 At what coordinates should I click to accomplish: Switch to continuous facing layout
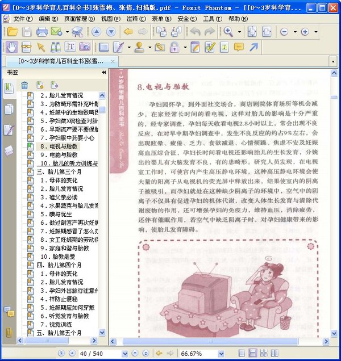point(264,353)
